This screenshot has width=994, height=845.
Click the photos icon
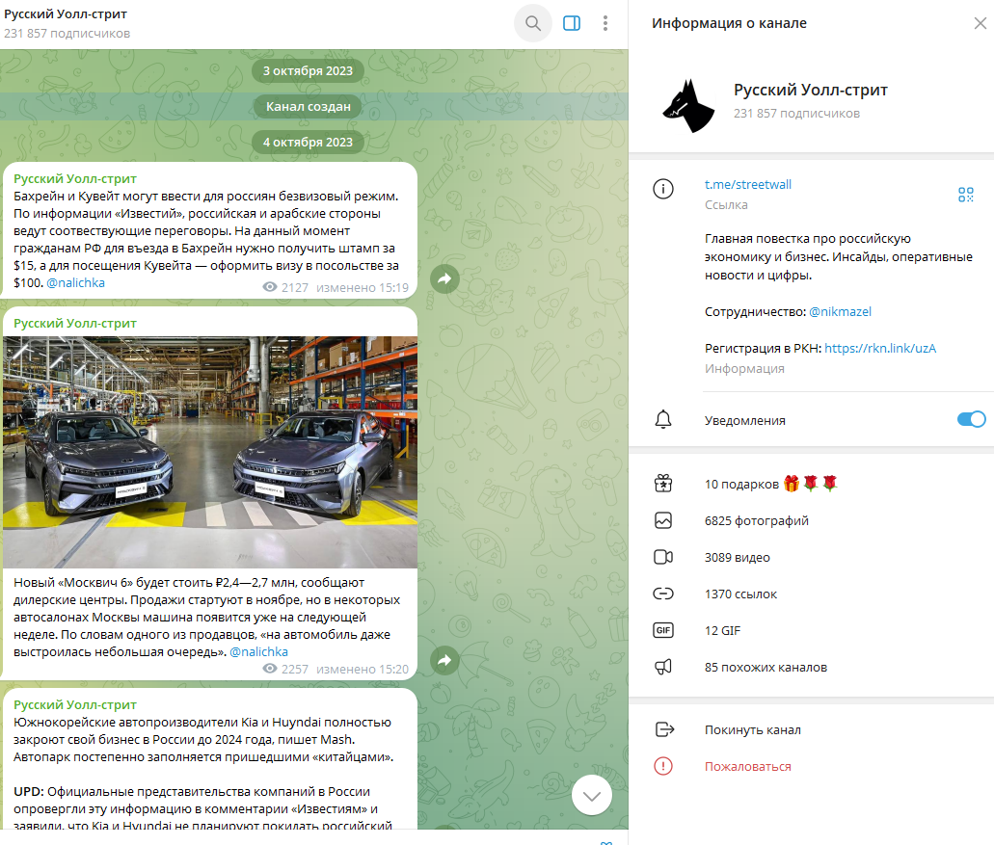pos(663,520)
